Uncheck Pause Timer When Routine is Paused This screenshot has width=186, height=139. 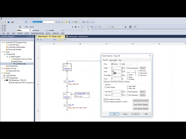pyautogui.click(x=105, y=82)
